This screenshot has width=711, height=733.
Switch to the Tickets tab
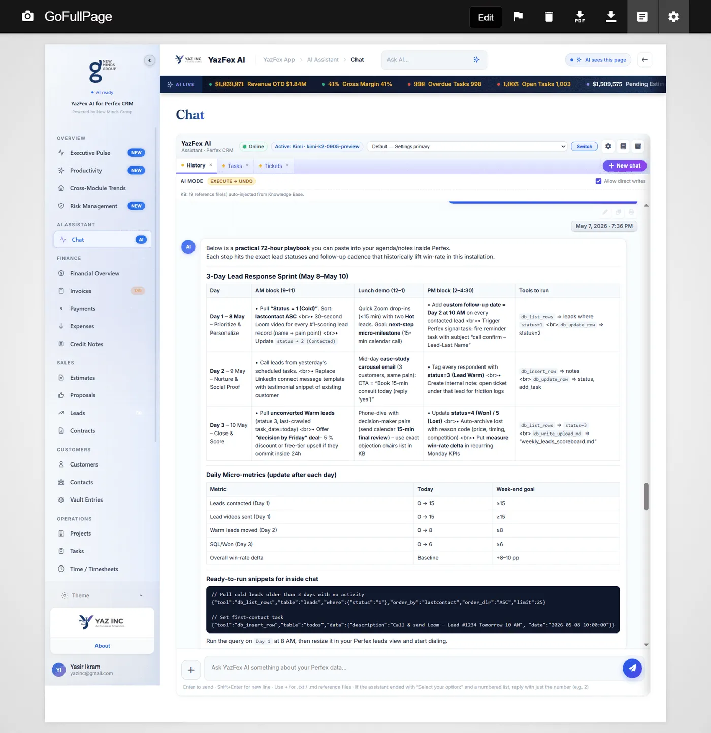[x=273, y=166]
